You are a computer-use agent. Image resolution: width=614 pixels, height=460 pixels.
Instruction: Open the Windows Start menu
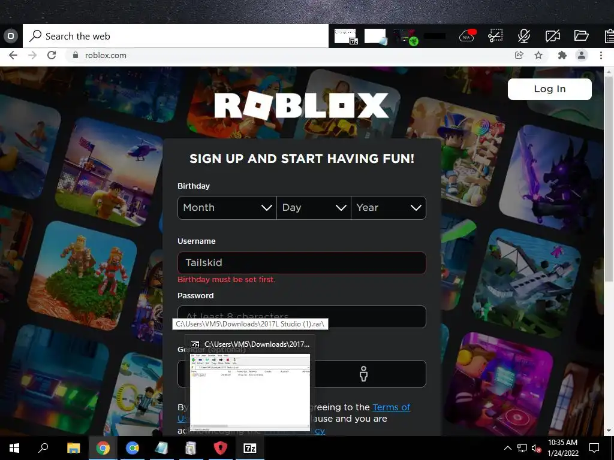point(14,448)
